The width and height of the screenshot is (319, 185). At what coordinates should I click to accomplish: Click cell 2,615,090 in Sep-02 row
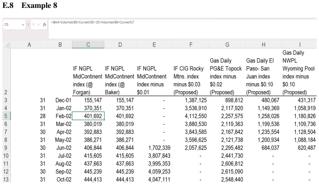(232, 172)
